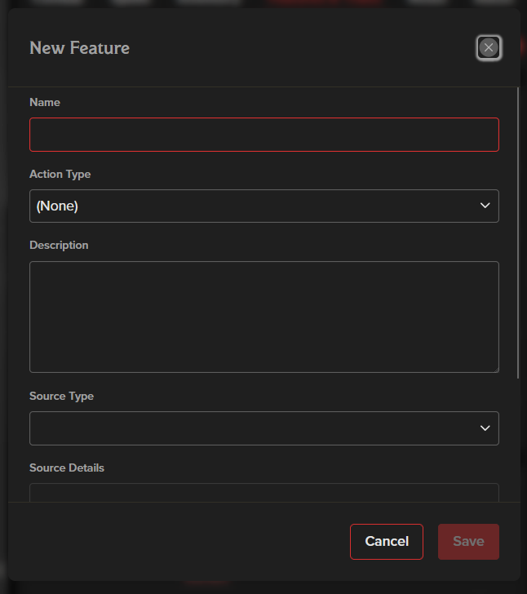The width and height of the screenshot is (527, 594).
Task: Click the Source Details label
Action: pyautogui.click(x=67, y=468)
